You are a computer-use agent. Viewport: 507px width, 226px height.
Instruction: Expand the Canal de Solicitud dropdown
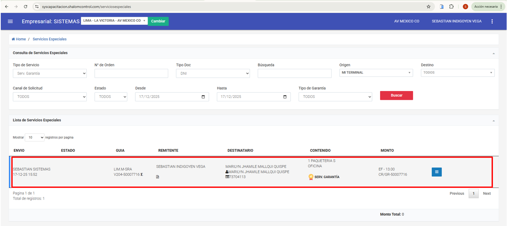click(50, 97)
